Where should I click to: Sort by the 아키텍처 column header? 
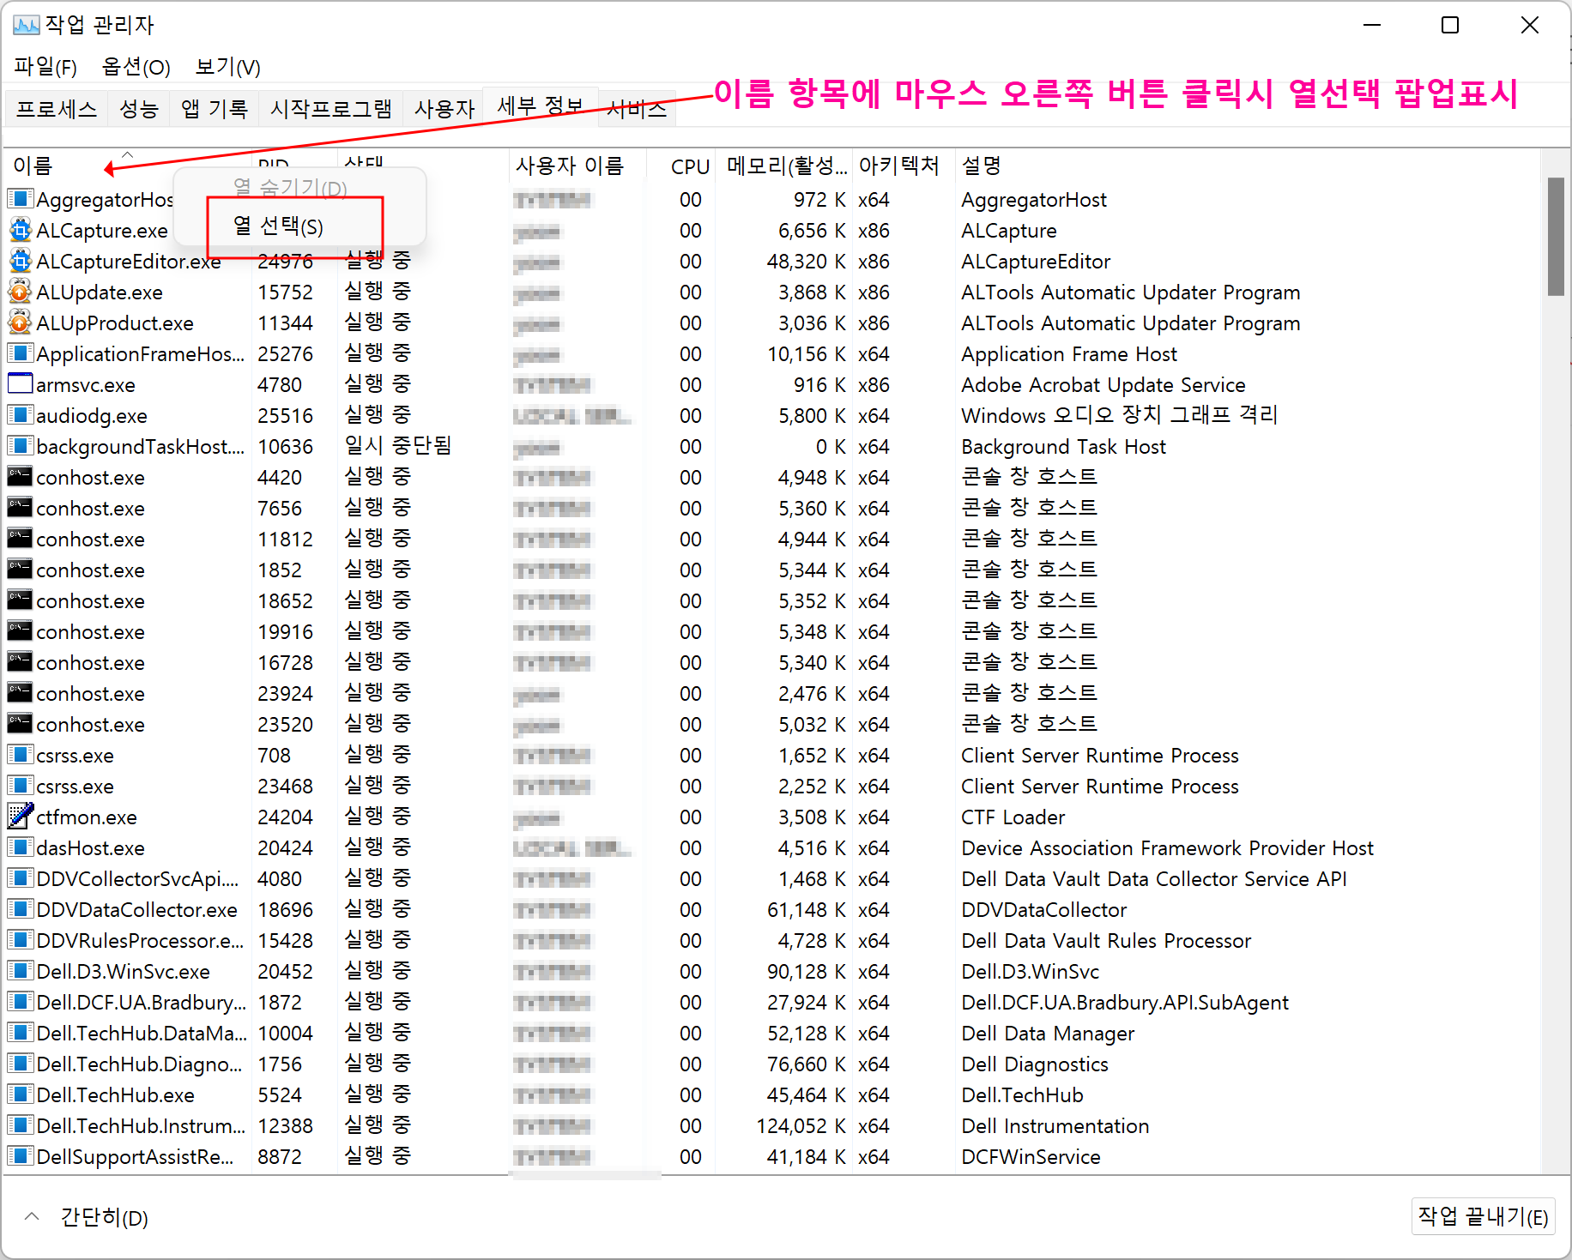[904, 166]
